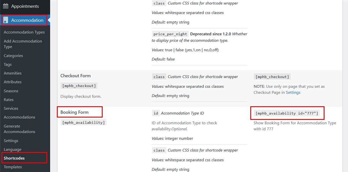
Task: Open the Accommodation Settings page
Action: coord(10,140)
